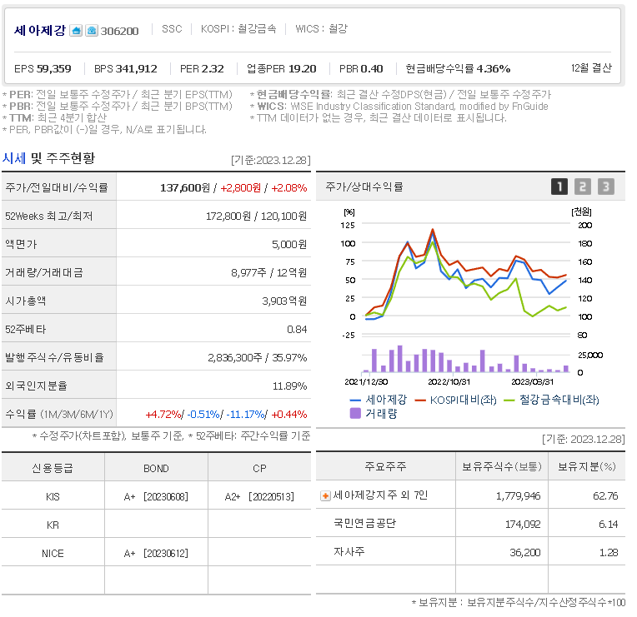Click [기준:2023.12.28] date under chart
This screenshot has height=617, width=637.
pyautogui.click(x=584, y=440)
